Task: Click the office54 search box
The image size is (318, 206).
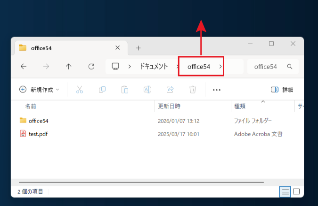Action: click(x=273, y=67)
